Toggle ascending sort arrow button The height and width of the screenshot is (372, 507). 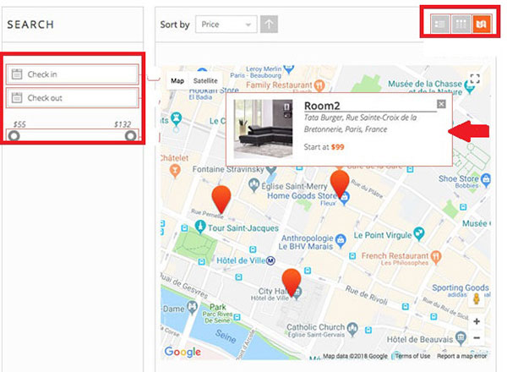[x=269, y=24]
